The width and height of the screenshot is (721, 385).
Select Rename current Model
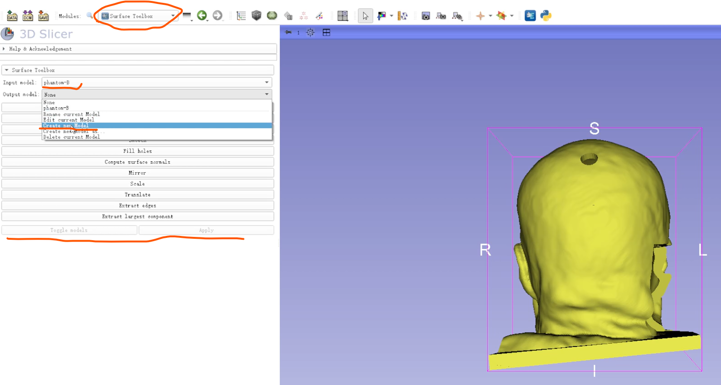(157, 114)
